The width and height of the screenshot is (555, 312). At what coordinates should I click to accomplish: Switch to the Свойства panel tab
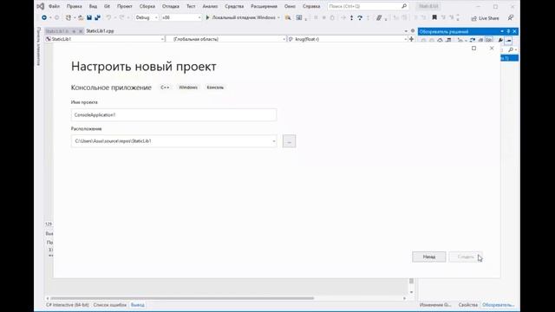click(x=468, y=305)
